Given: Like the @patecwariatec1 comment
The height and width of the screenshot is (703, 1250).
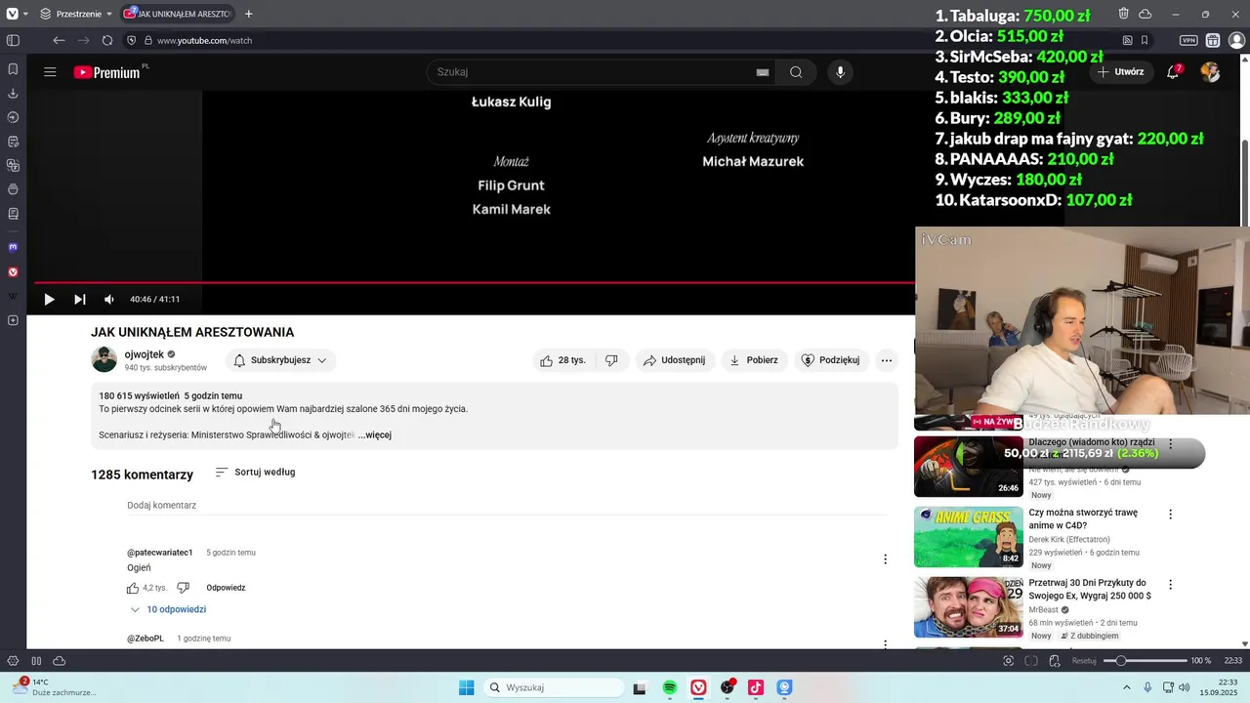Looking at the screenshot, I should pyautogui.click(x=133, y=588).
